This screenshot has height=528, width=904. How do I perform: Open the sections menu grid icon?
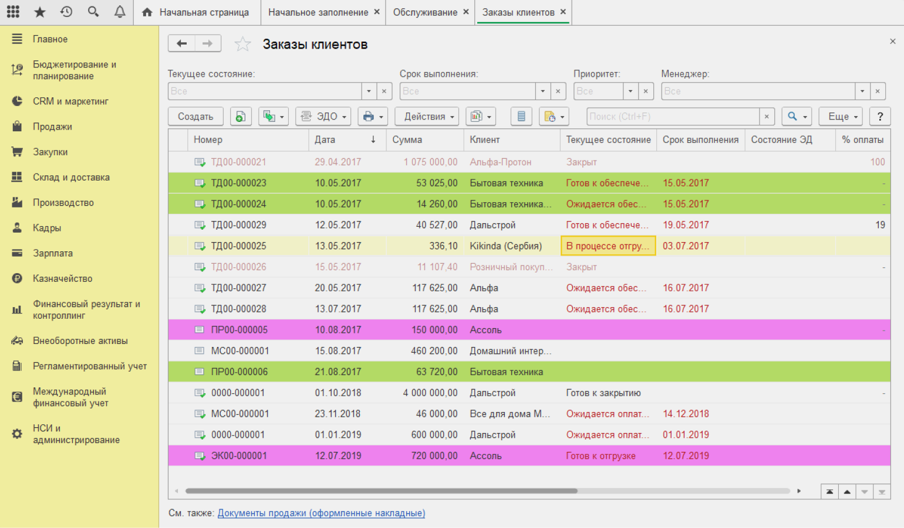coord(13,12)
